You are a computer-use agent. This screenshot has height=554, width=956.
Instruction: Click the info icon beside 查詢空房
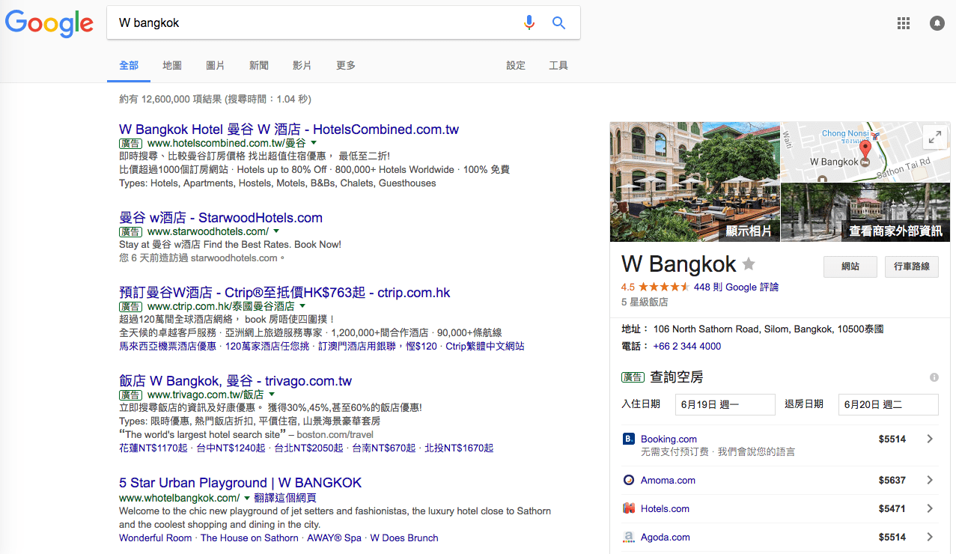pyautogui.click(x=934, y=377)
